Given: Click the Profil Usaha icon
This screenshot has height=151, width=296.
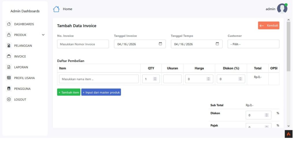Looking at the screenshot, I should tap(9, 78).
